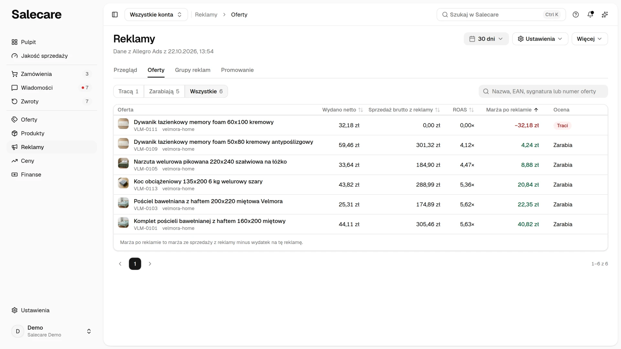Click the Reklamy breadcrumb link
621x349 pixels.
click(206, 15)
